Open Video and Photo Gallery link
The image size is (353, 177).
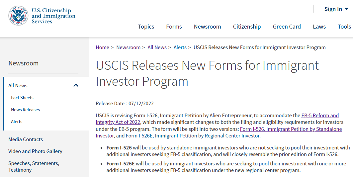pyautogui.click(x=35, y=151)
